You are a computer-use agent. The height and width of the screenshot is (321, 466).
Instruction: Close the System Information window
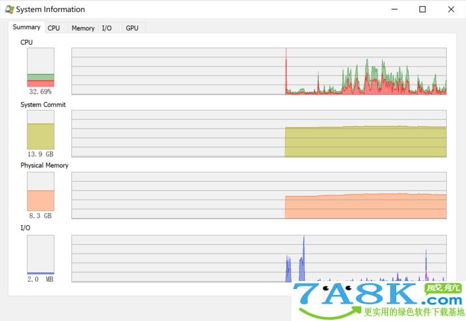pyautogui.click(x=451, y=9)
